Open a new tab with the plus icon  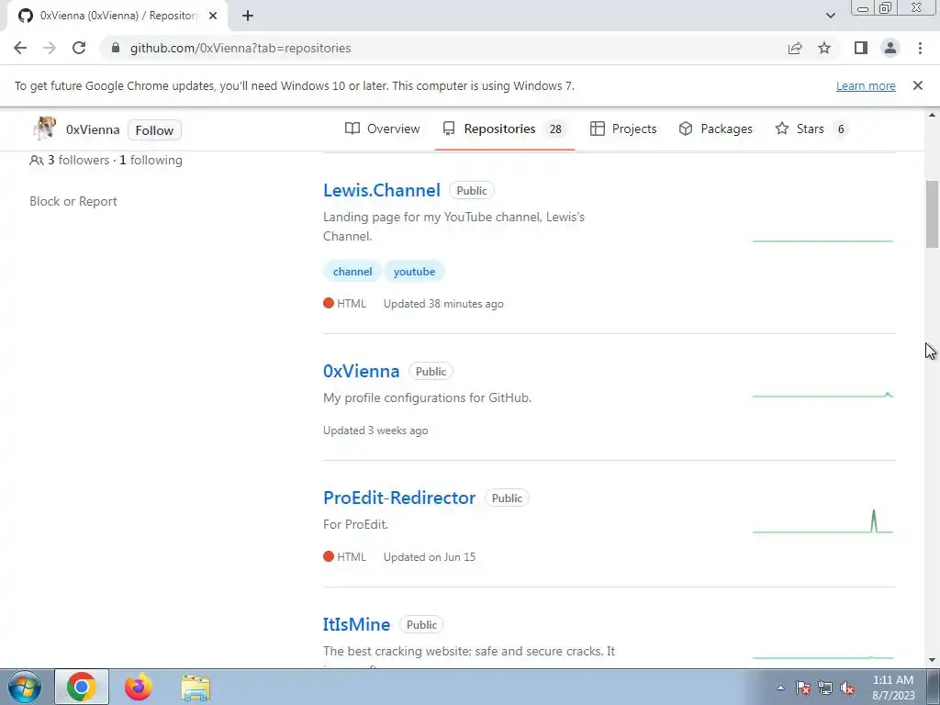(248, 16)
